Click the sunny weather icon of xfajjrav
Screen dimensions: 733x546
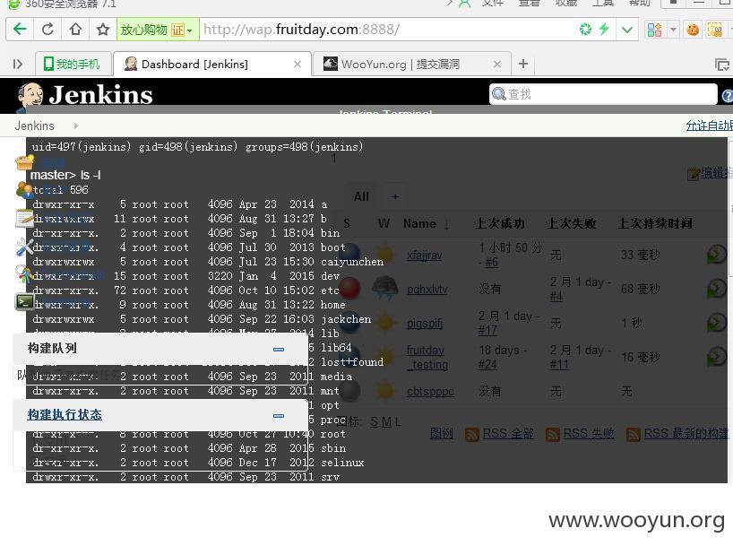pyautogui.click(x=385, y=255)
